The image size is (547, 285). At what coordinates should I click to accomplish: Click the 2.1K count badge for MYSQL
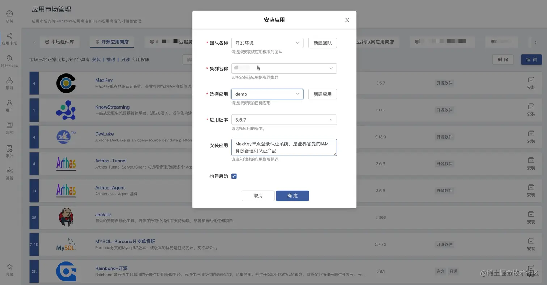click(x=34, y=244)
